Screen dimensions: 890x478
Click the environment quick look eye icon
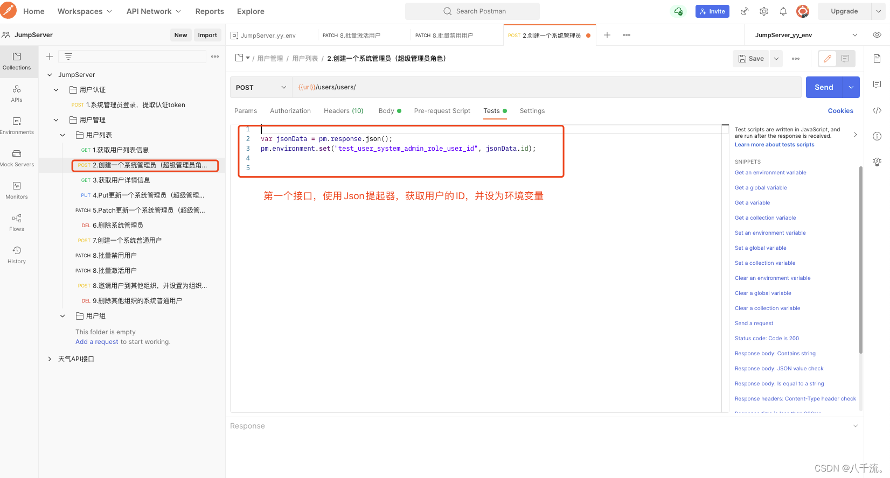point(877,35)
